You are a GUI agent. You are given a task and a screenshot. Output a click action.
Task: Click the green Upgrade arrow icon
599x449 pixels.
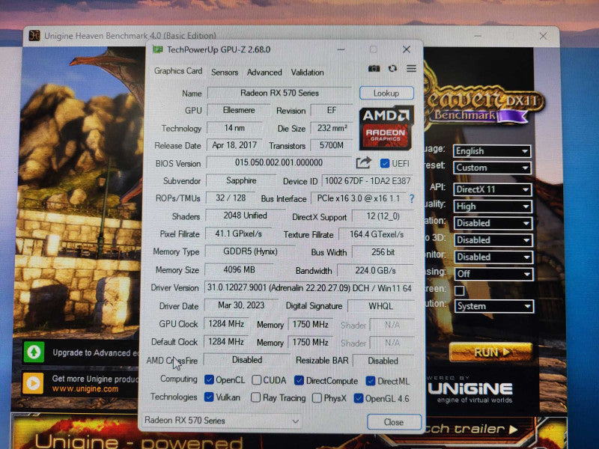point(34,352)
